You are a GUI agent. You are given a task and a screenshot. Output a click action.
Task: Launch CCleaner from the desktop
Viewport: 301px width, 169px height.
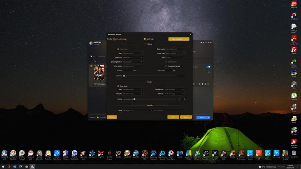click(233, 153)
